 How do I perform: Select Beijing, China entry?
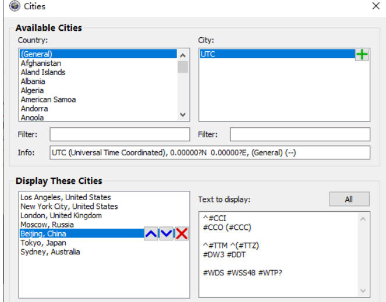point(82,233)
